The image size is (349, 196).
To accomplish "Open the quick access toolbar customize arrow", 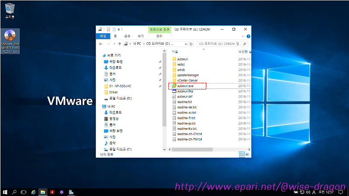I will [119, 29].
